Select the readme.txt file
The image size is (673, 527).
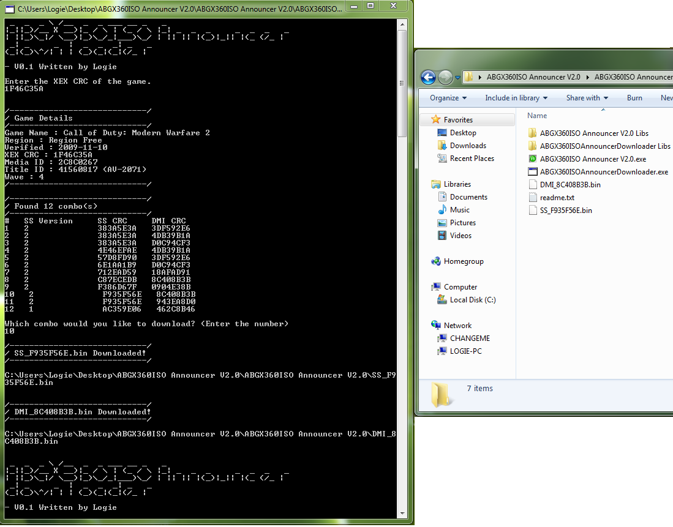pos(557,198)
